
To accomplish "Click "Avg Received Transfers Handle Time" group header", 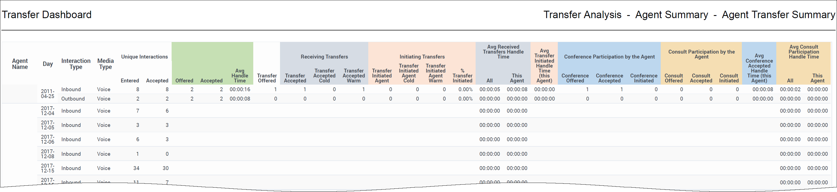I will tap(503, 52).
